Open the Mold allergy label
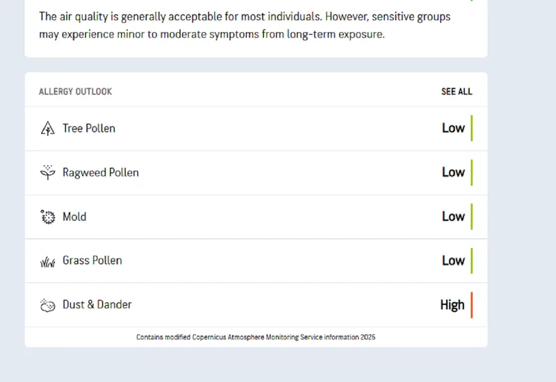 tap(74, 217)
